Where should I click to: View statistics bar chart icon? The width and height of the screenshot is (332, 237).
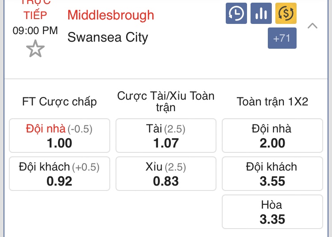tap(261, 13)
